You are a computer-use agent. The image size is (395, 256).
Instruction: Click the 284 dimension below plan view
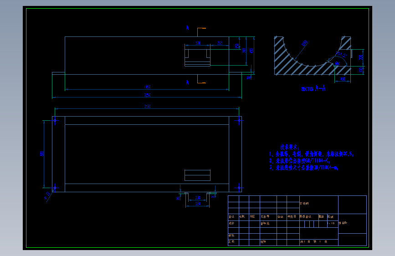[198, 204]
